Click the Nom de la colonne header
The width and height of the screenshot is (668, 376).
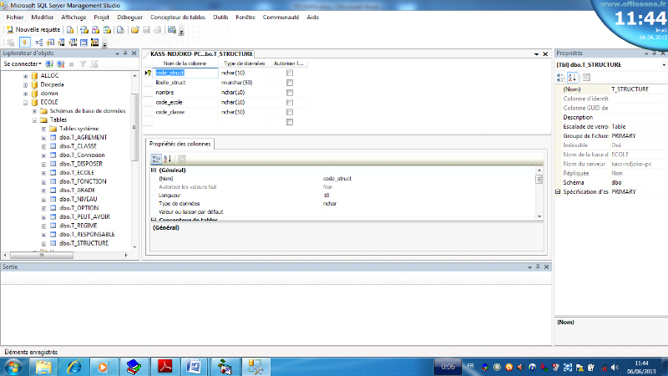(x=185, y=64)
